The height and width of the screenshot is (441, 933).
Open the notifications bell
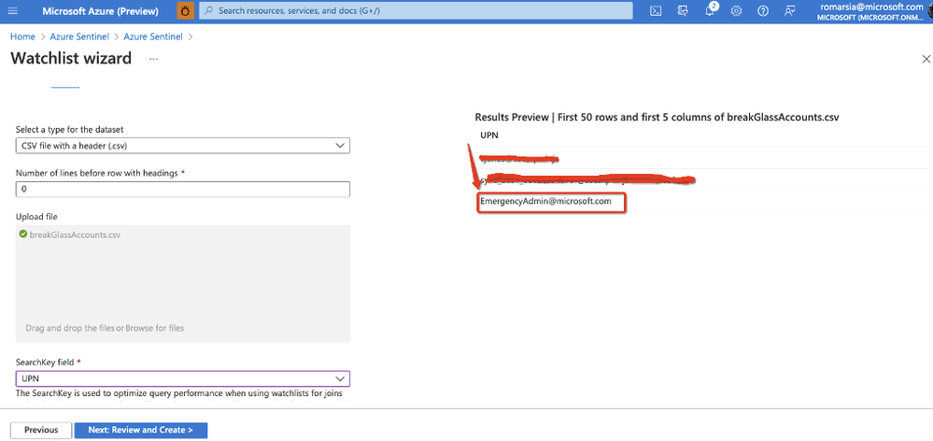click(x=710, y=10)
